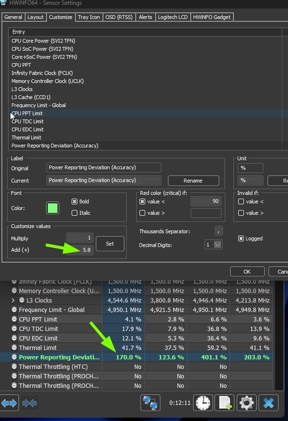The image size is (288, 421).
Task: Click red 'value <' threshold field showing 90
Action: click(x=206, y=201)
